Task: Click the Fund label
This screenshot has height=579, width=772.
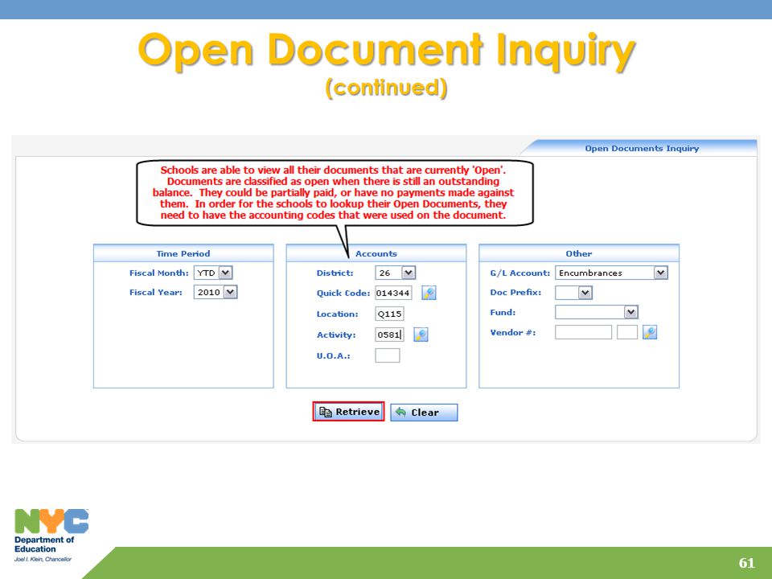Action: (x=503, y=312)
